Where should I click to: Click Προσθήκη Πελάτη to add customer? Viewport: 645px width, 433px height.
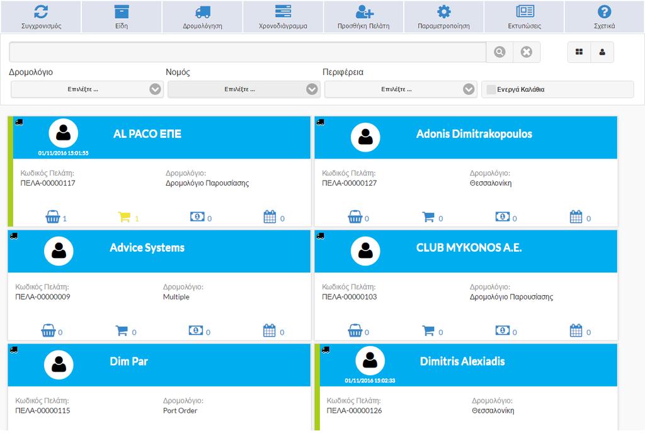363,16
